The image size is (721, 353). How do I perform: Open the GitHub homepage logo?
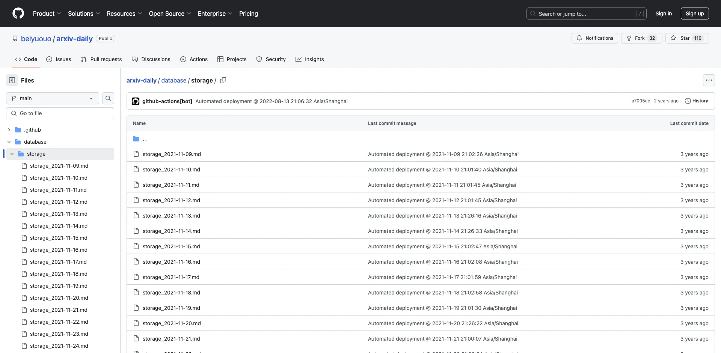[18, 14]
